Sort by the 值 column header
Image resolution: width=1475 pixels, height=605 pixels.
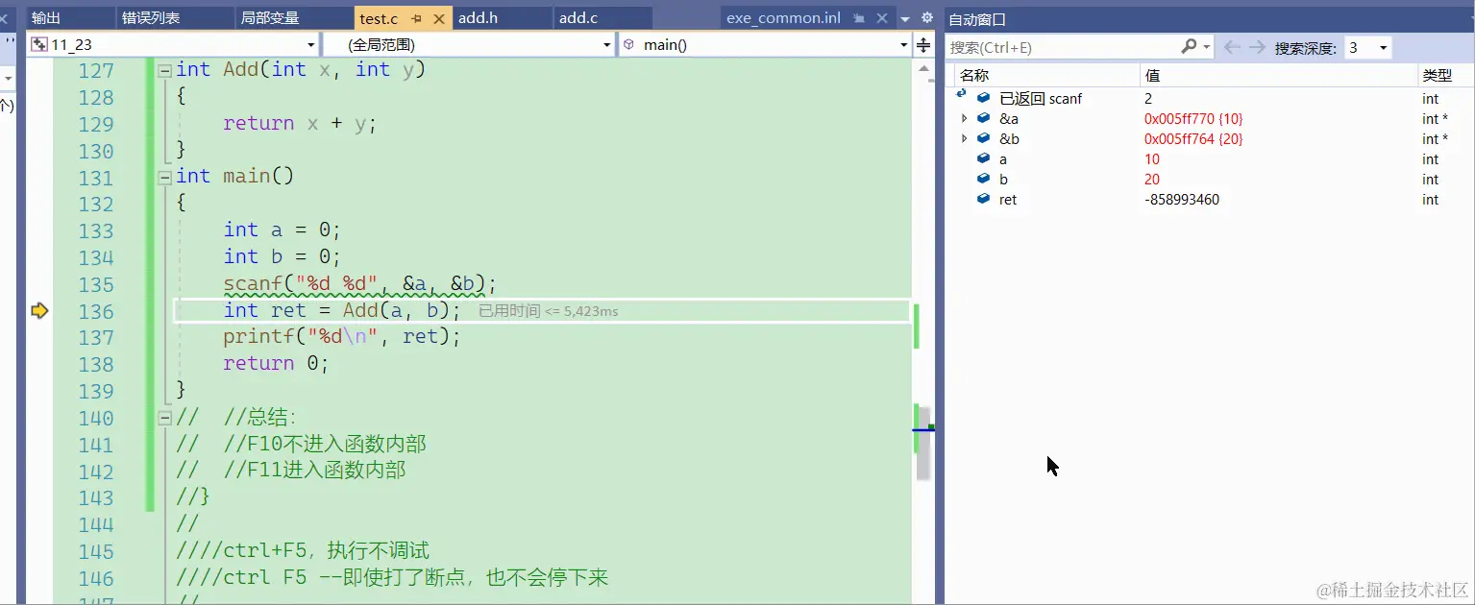click(1279, 75)
